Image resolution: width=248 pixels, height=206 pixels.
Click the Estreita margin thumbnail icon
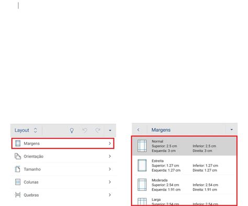click(142, 165)
